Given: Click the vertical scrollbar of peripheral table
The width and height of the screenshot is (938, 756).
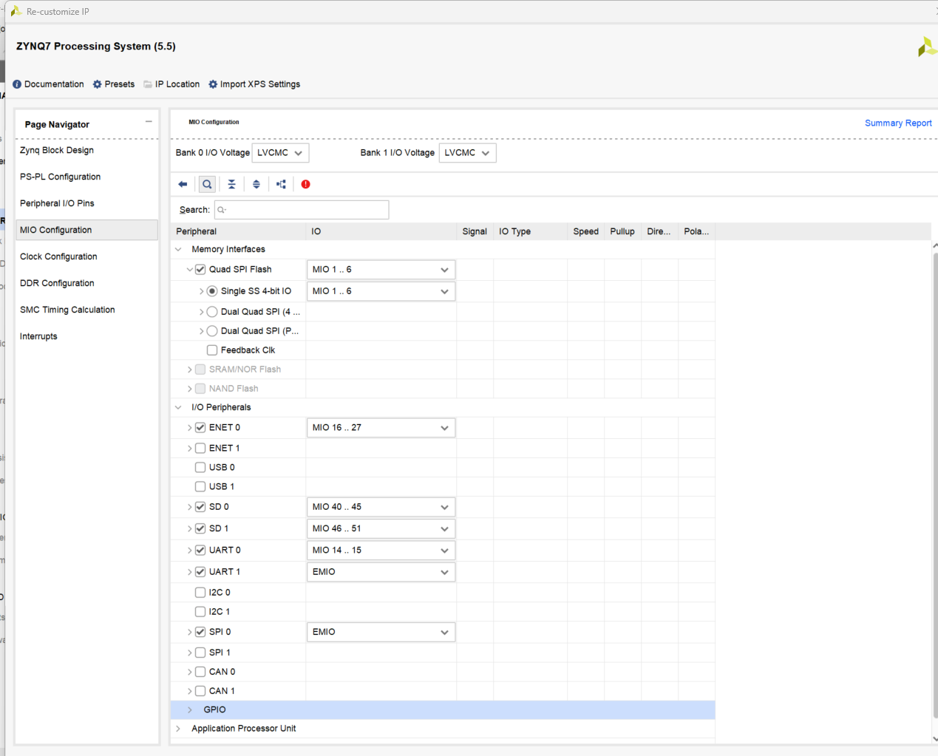Looking at the screenshot, I should pos(935,485).
